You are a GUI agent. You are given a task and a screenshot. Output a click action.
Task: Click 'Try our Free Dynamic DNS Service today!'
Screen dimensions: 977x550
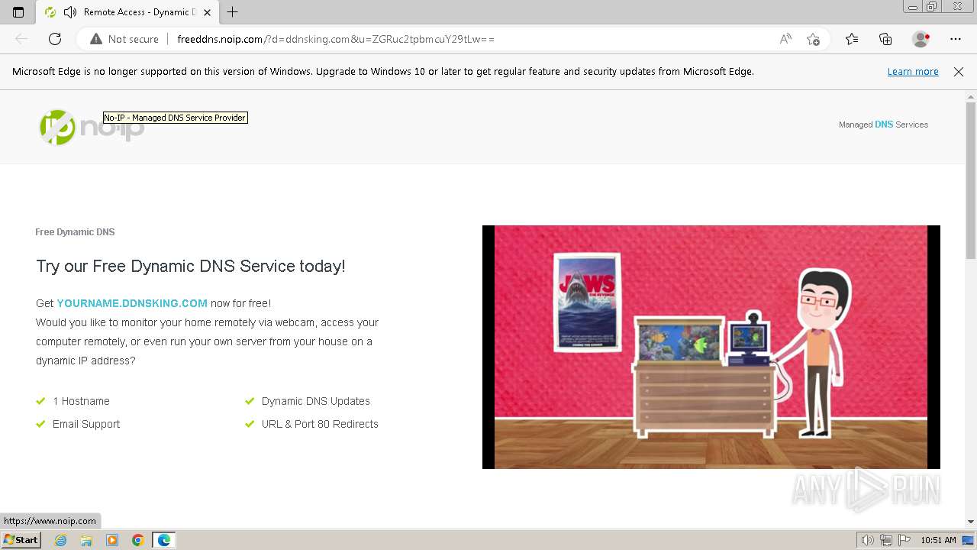coord(191,267)
